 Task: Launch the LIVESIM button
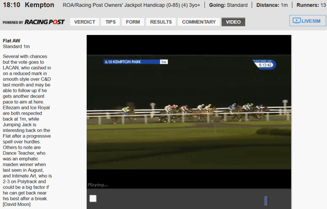pyautogui.click(x=308, y=21)
